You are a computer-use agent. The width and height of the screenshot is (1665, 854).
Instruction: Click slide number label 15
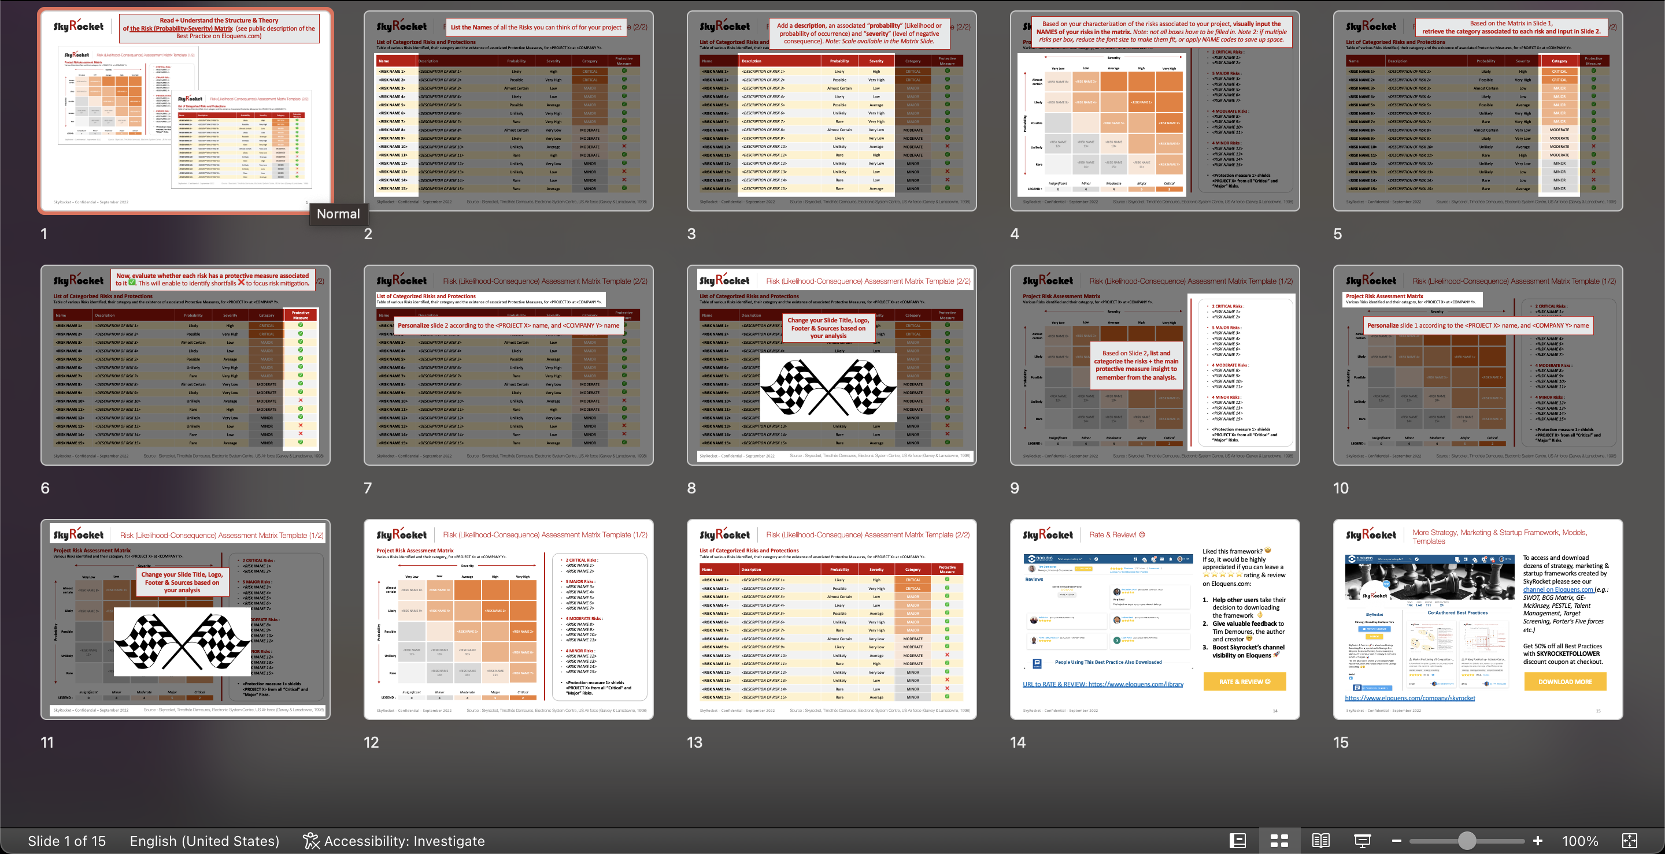1341,742
